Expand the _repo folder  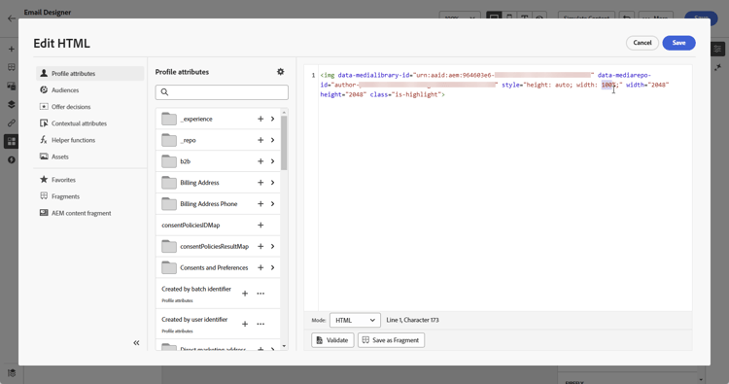(272, 140)
